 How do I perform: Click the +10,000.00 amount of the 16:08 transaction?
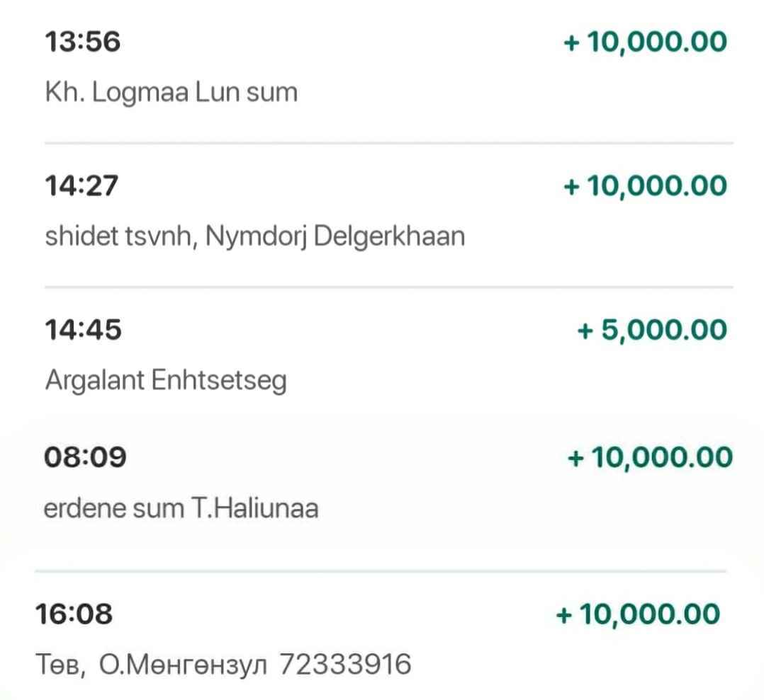(x=639, y=614)
